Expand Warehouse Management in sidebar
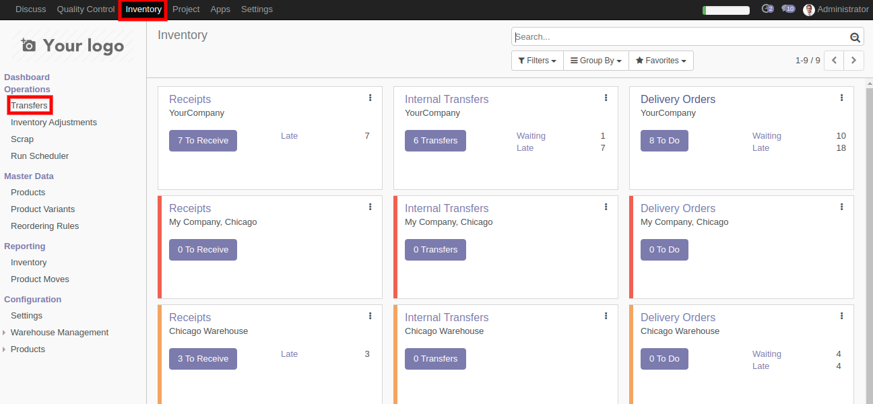The image size is (873, 404). [59, 333]
